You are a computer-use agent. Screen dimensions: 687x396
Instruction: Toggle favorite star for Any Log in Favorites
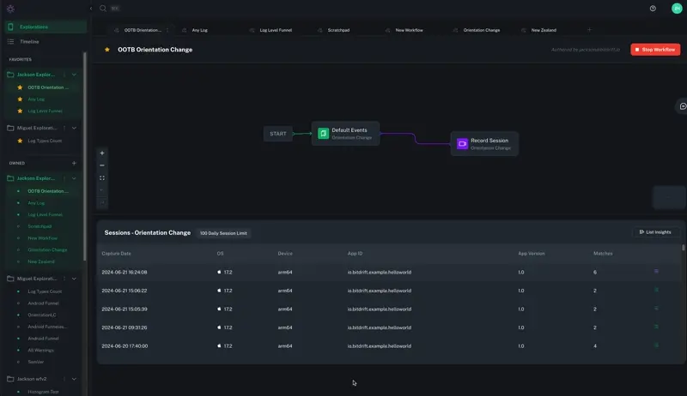coord(20,99)
